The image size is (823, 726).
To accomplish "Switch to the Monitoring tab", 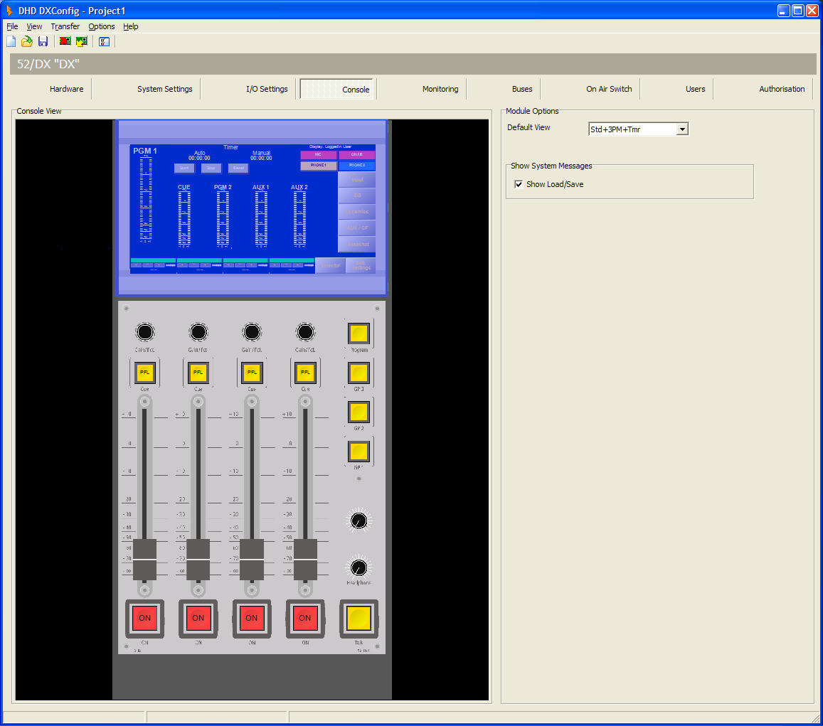I will point(440,89).
